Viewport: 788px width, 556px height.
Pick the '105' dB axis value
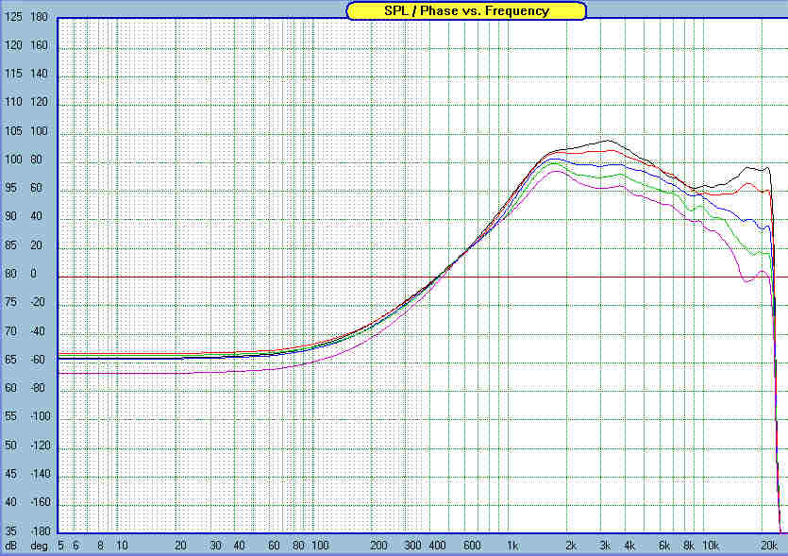click(13, 130)
